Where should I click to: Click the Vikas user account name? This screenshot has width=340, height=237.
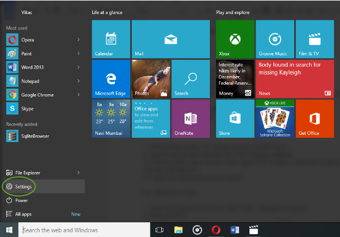(x=27, y=12)
